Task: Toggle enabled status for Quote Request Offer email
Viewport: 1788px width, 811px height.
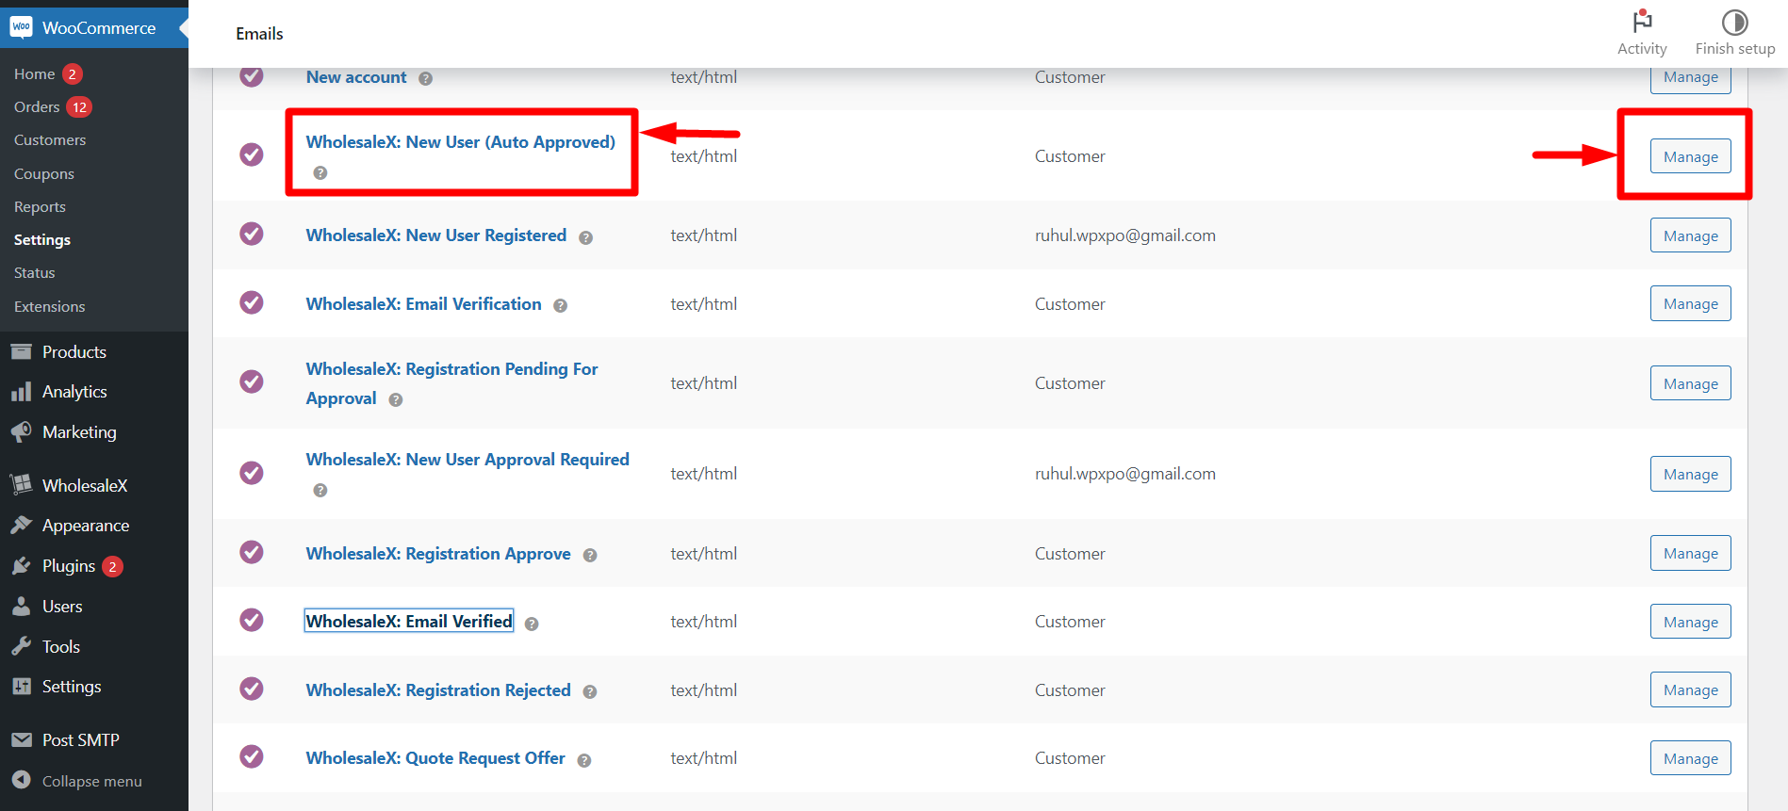Action: coord(252,756)
